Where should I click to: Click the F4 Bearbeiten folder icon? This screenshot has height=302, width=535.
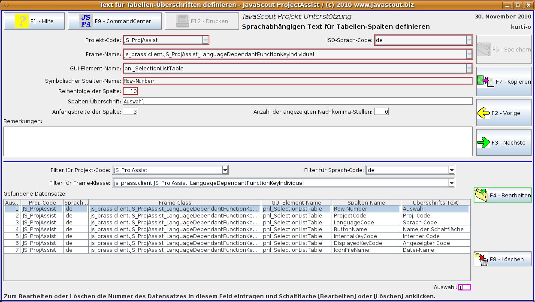[x=482, y=195]
